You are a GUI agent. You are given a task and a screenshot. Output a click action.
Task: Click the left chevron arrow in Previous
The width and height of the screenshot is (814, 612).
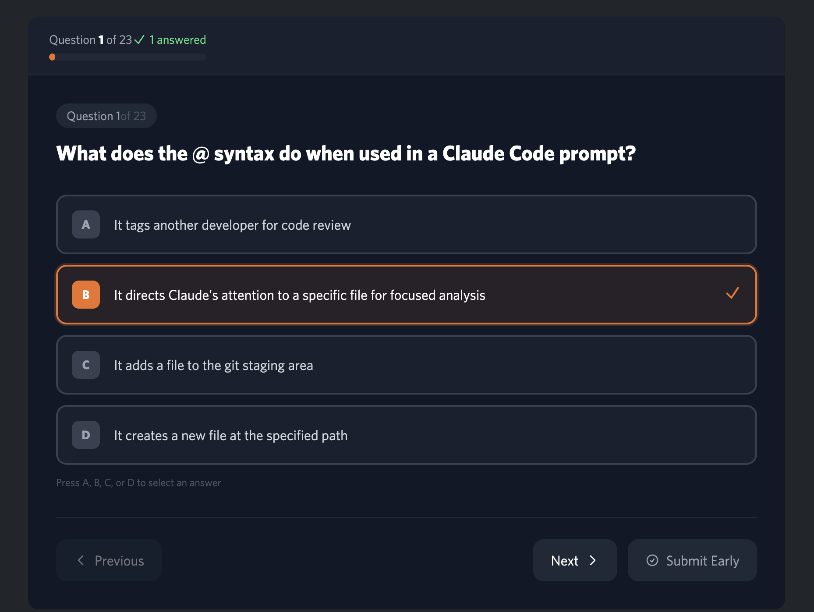[81, 560]
